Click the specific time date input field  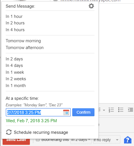pyautogui.click(x=38, y=112)
